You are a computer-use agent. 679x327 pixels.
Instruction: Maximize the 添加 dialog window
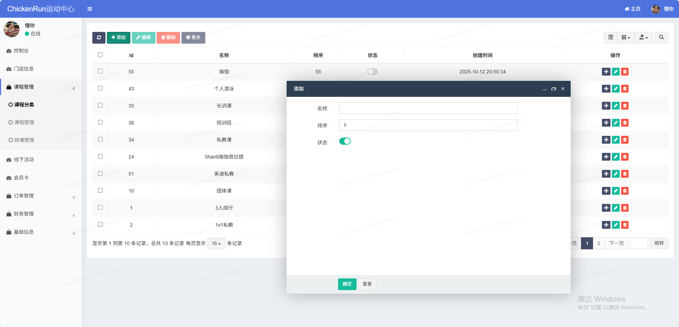tap(553, 89)
